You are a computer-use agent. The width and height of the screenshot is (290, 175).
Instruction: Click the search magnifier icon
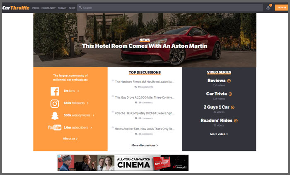(x=80, y=7)
